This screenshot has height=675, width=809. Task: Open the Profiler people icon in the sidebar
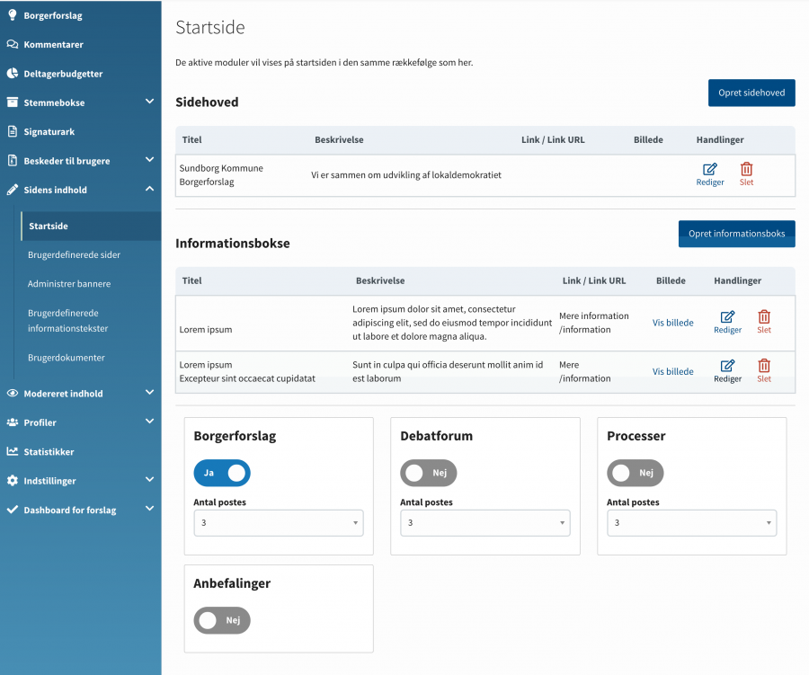12,422
